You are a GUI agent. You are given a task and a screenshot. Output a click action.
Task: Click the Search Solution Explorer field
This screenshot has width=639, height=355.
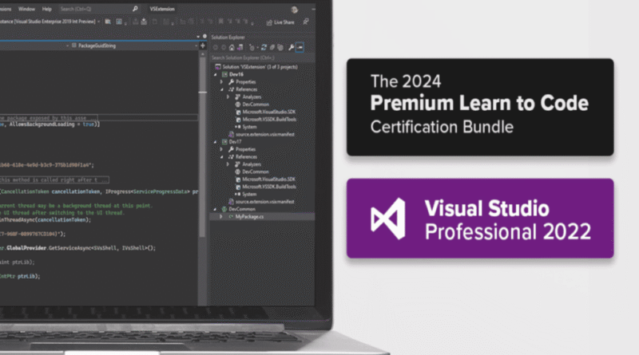(262, 57)
